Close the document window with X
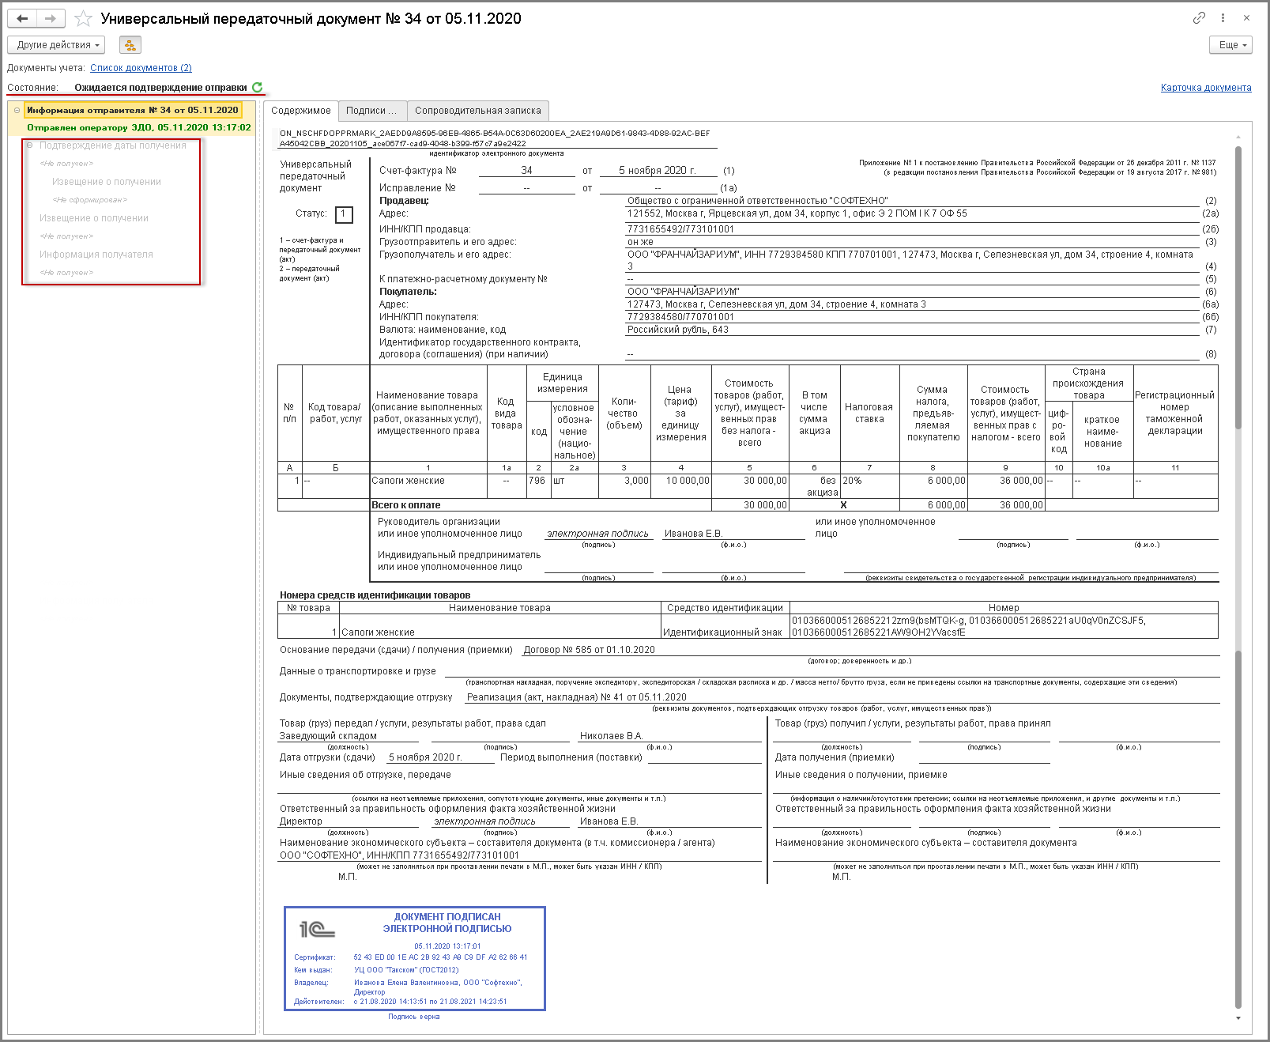The height and width of the screenshot is (1042, 1270). pos(1246,17)
